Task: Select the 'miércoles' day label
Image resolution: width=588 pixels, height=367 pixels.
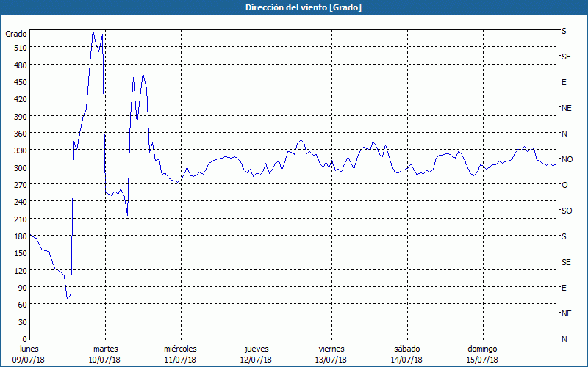Action: [180, 349]
